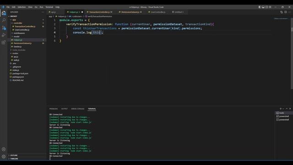Viewport: 293px width, 165px height.
Task: Collapse the routes folder
Action: pos(27,53)
